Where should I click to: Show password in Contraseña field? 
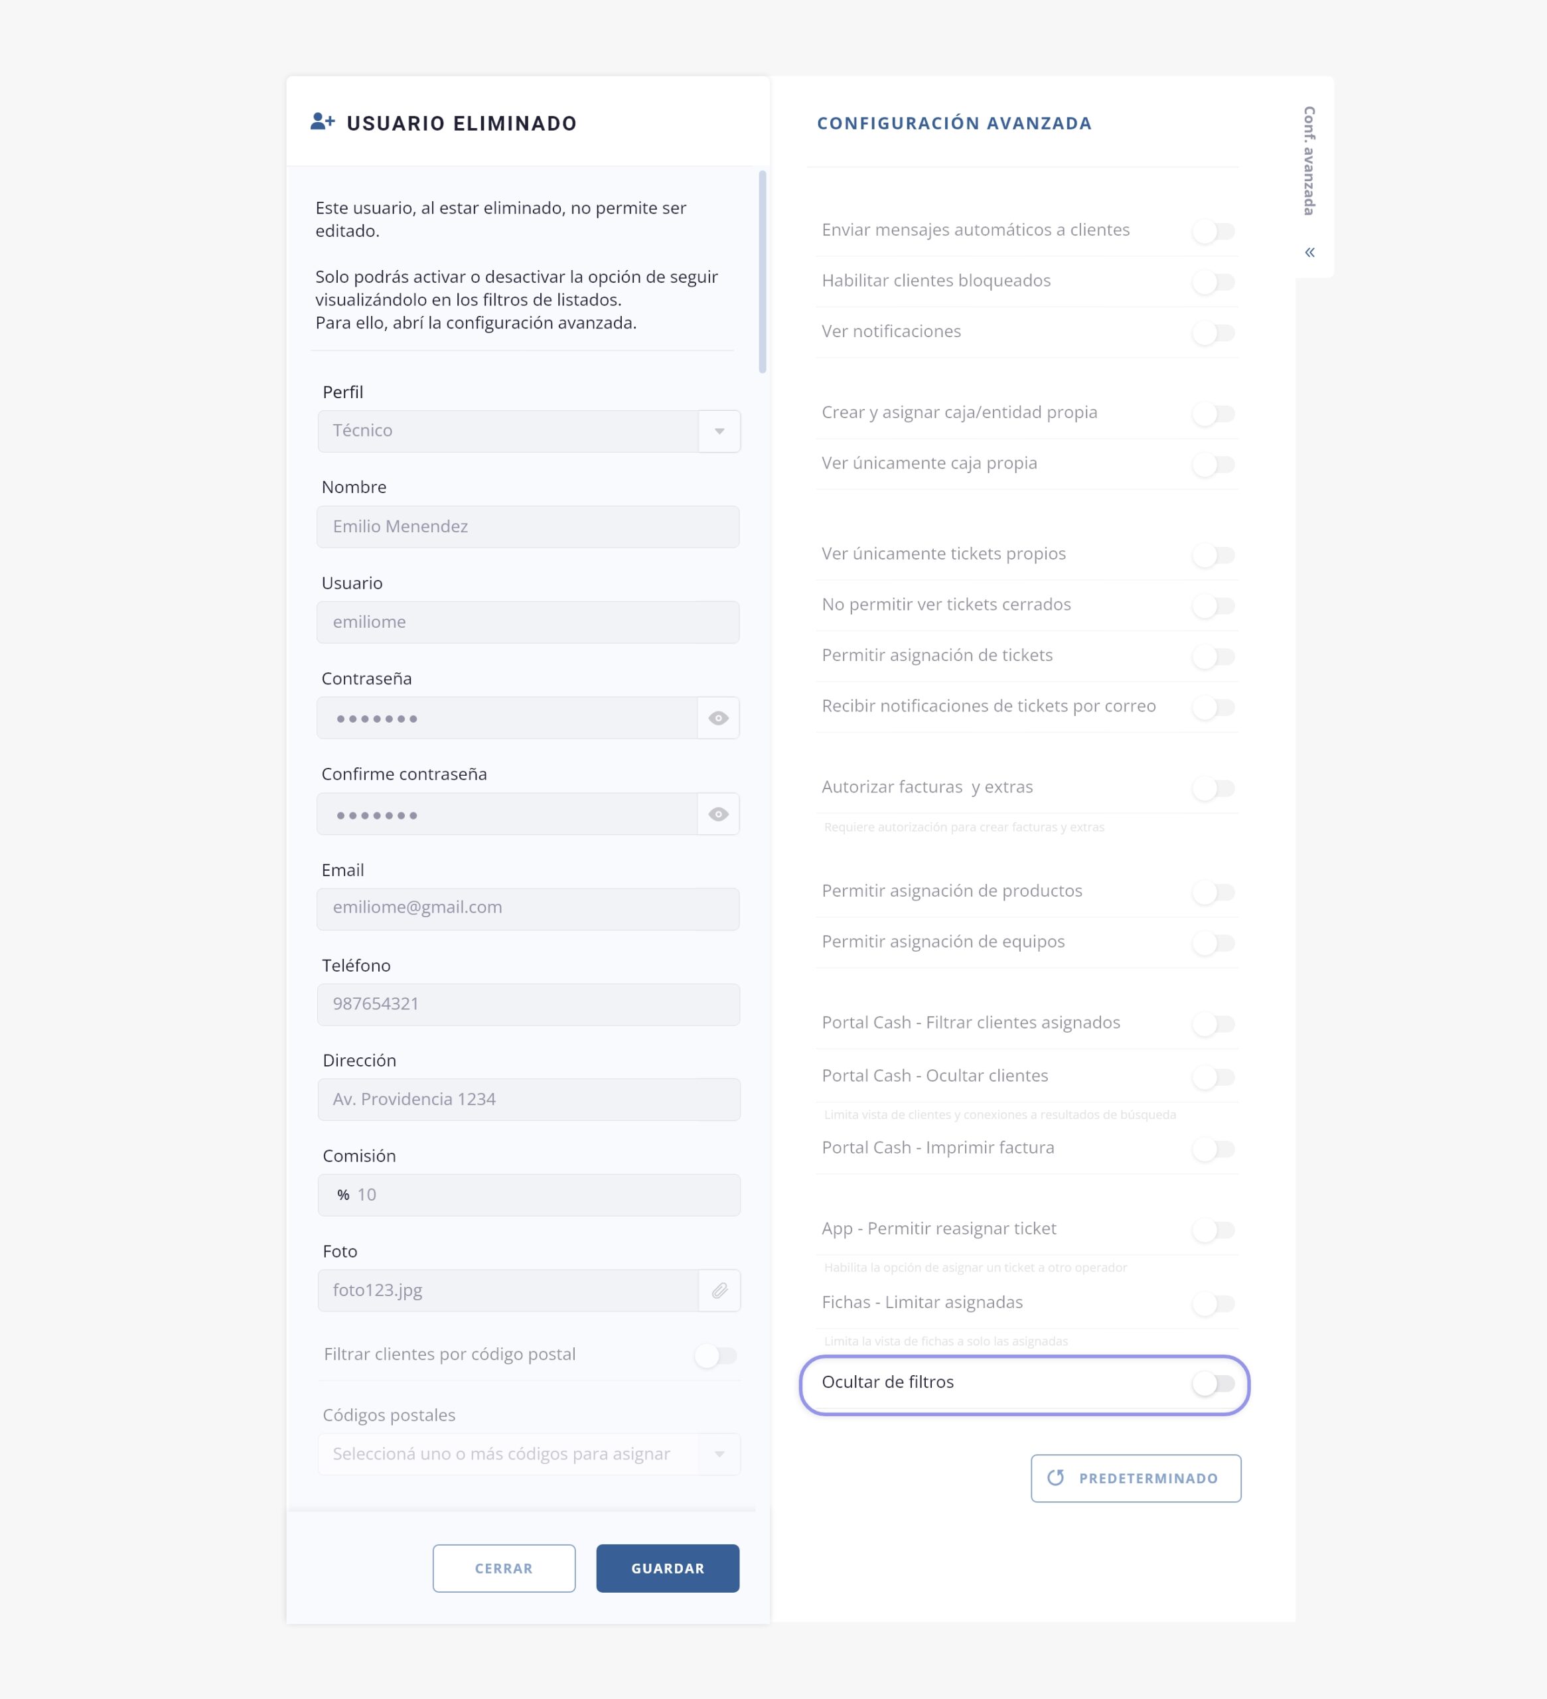click(x=718, y=718)
